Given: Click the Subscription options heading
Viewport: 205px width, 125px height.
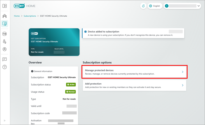Looking at the screenshot, I should tap(97, 62).
